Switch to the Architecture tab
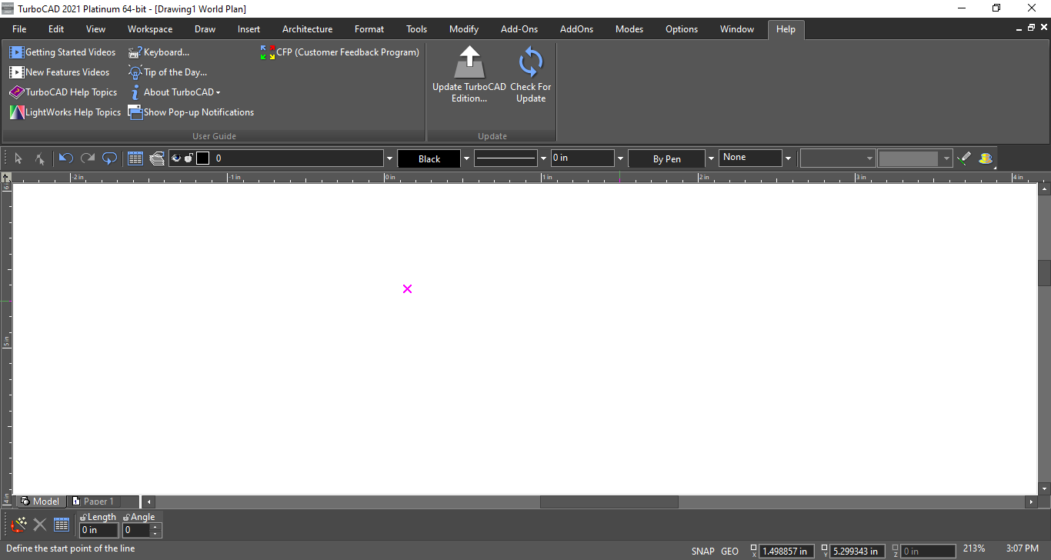The height and width of the screenshot is (560, 1051). tap(308, 29)
